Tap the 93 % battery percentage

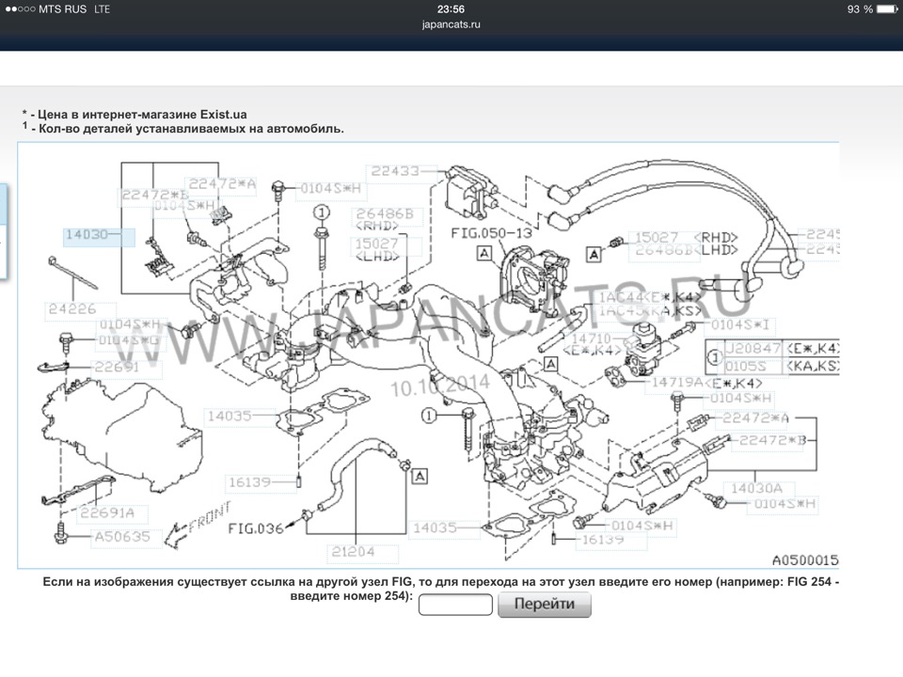point(860,9)
